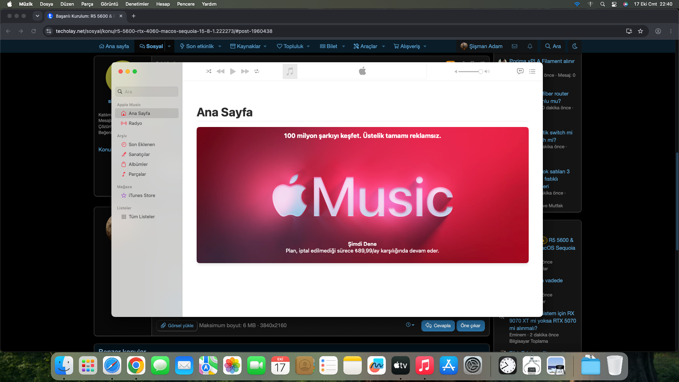
Task: Click the Music sidebar search field
Action: 147,92
